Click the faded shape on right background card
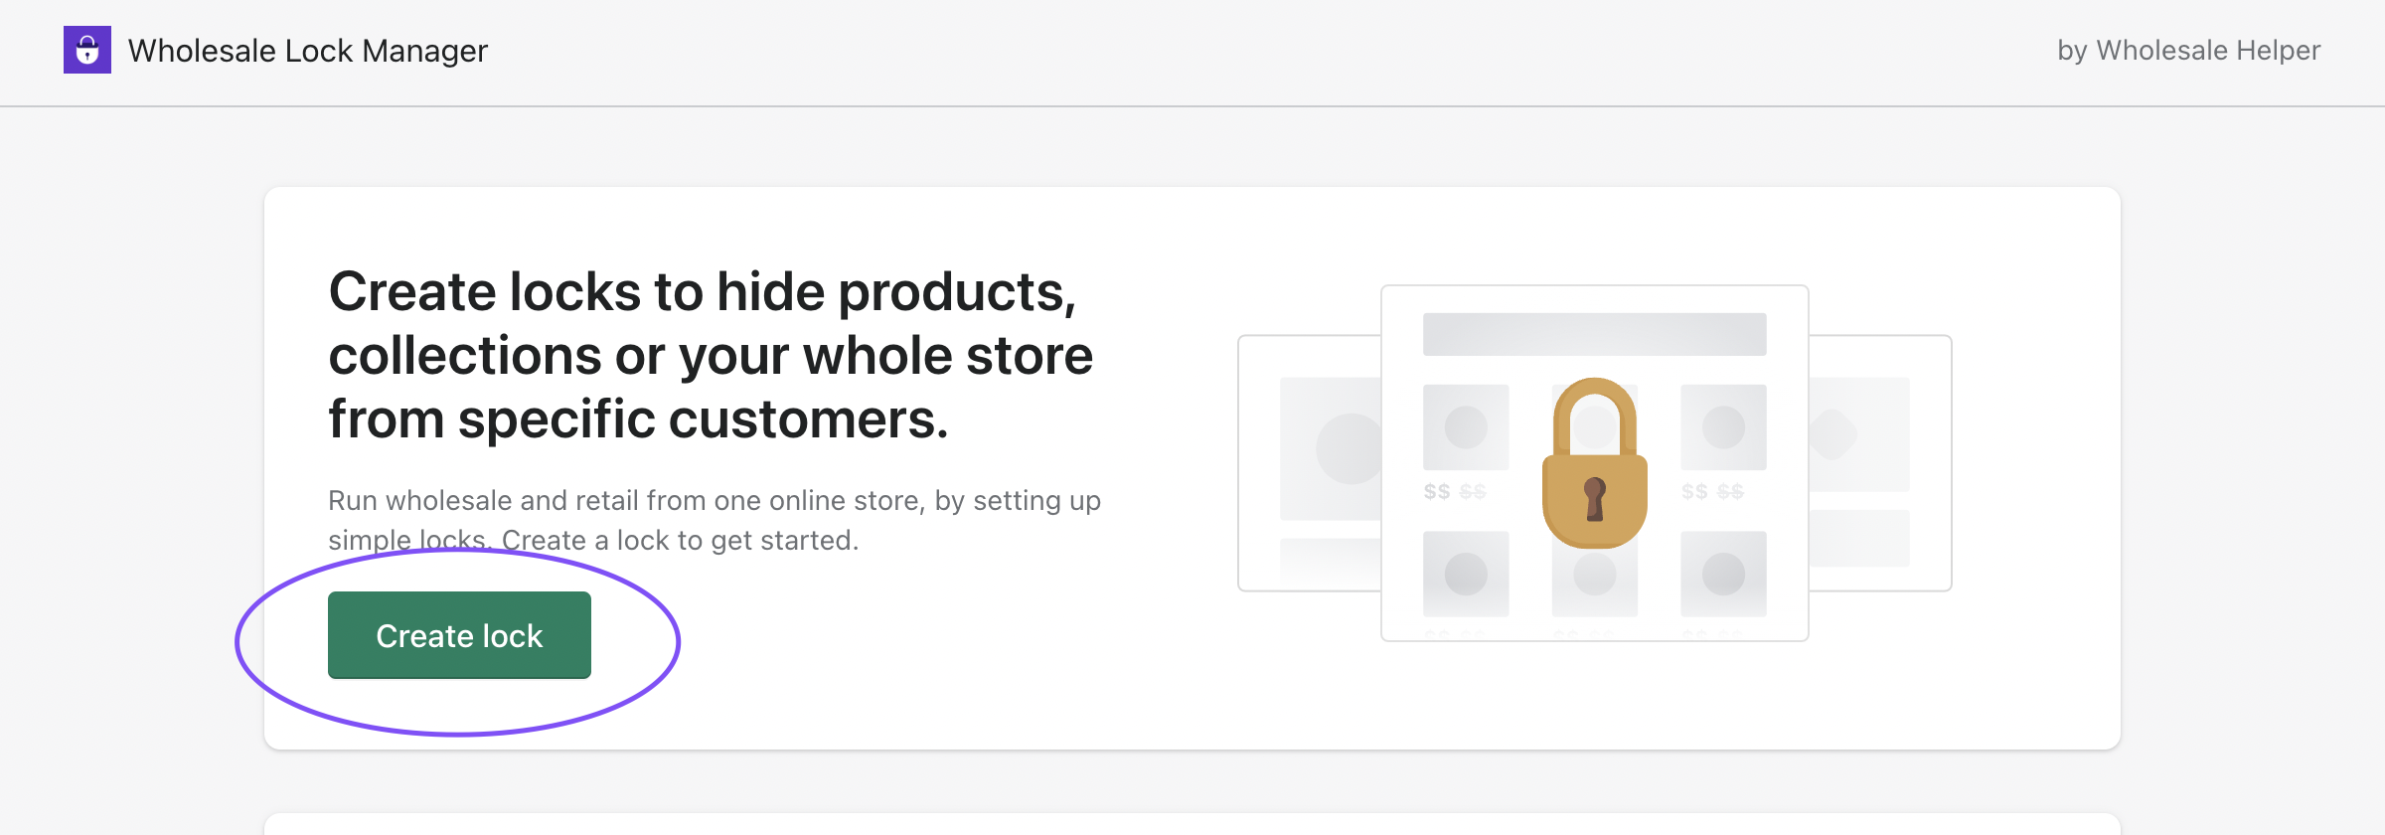The image size is (2385, 835). coord(1833,434)
